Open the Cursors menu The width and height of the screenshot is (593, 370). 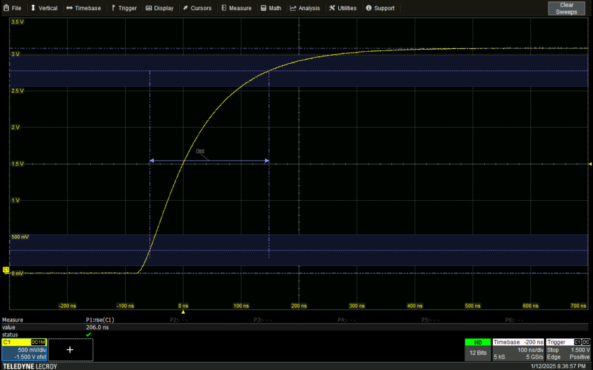[197, 8]
